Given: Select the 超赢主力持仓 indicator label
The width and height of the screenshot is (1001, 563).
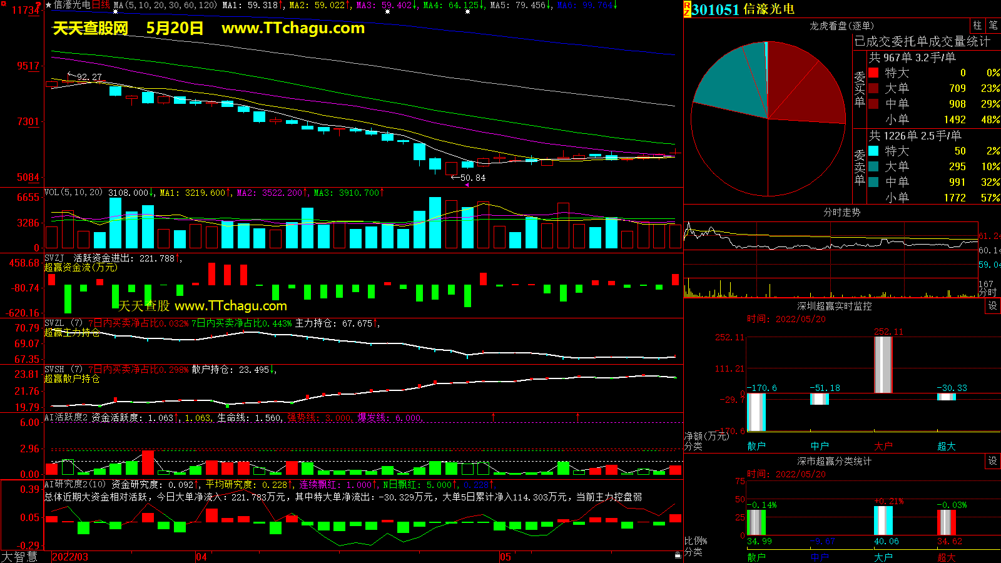Looking at the screenshot, I should [x=72, y=333].
